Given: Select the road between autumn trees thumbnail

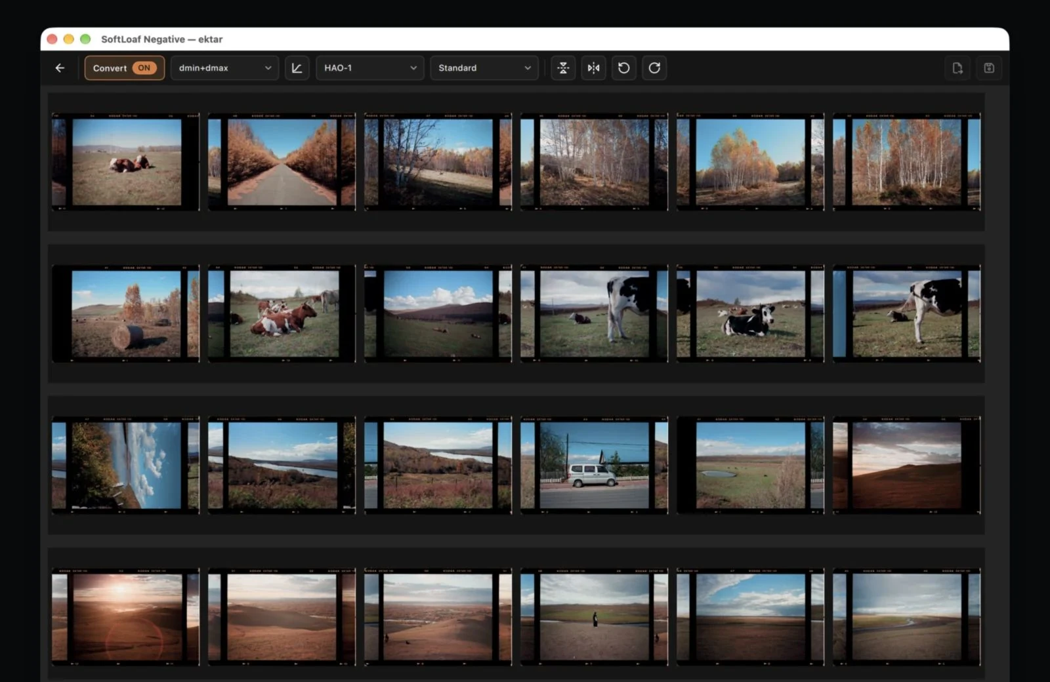Looking at the screenshot, I should (x=282, y=162).
